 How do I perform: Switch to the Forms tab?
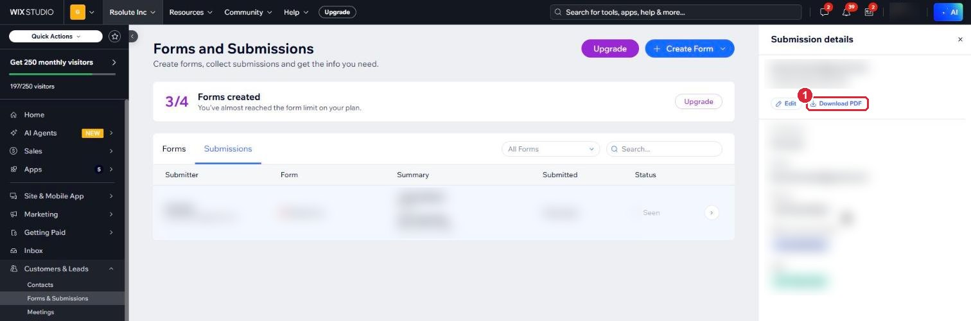[x=174, y=149]
